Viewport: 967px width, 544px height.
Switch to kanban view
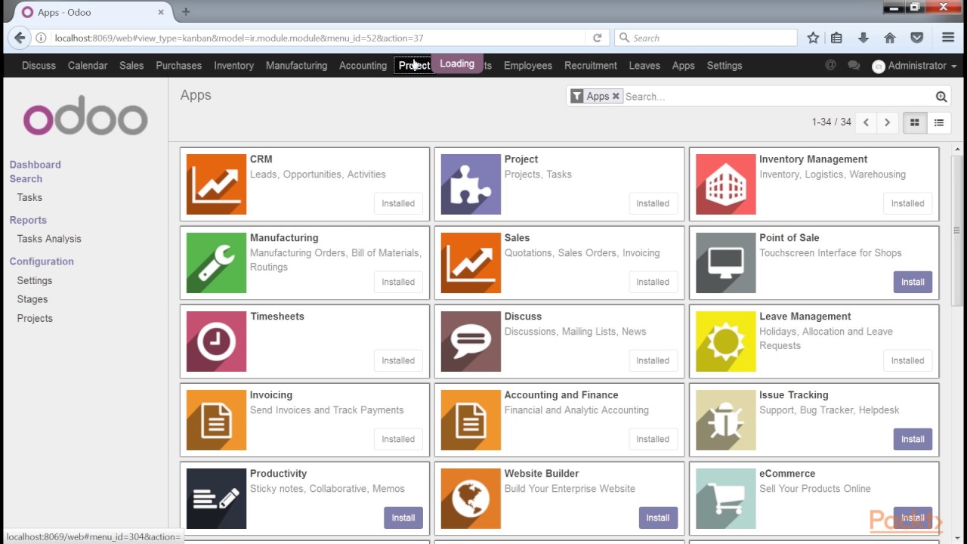coord(914,122)
